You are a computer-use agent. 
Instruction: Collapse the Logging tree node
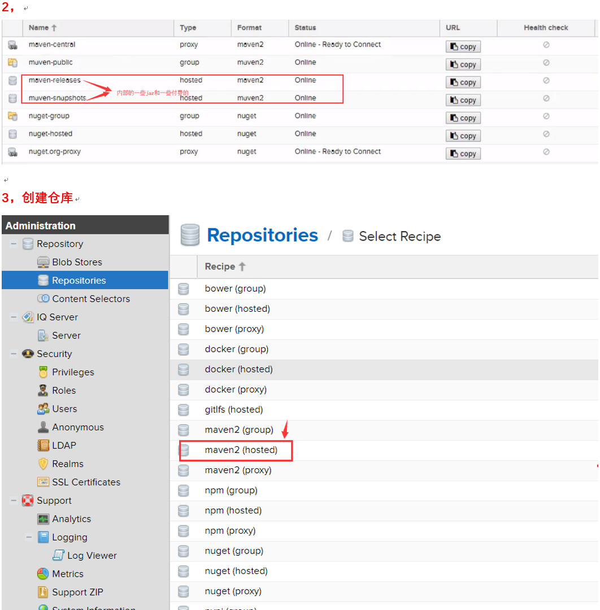coord(29,537)
